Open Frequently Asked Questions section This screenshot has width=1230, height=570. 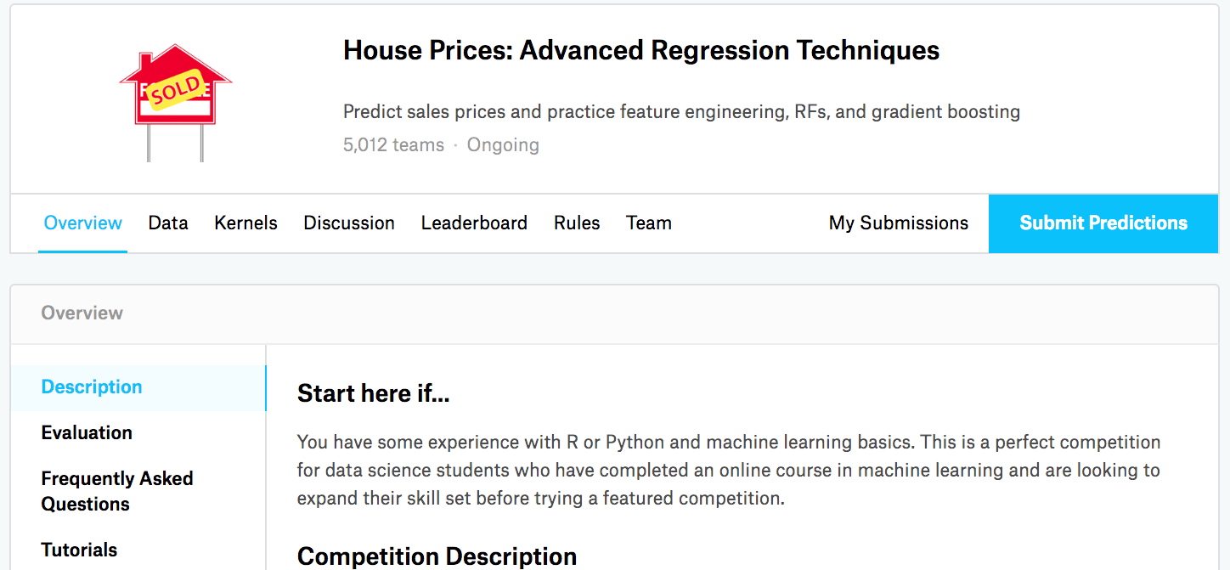coord(117,491)
